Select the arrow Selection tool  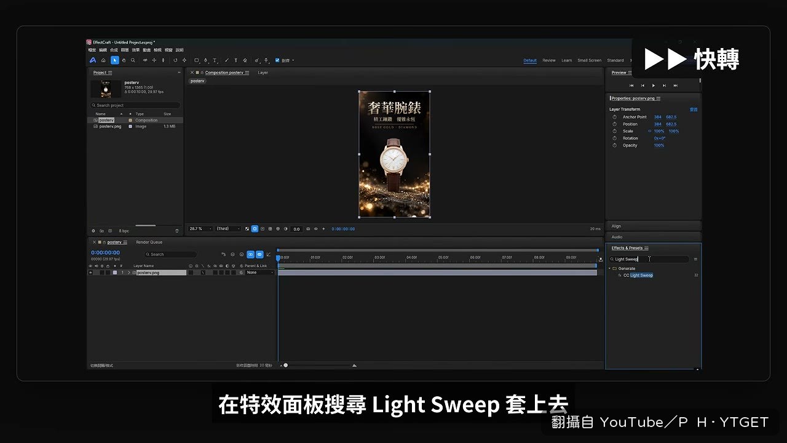tap(114, 60)
